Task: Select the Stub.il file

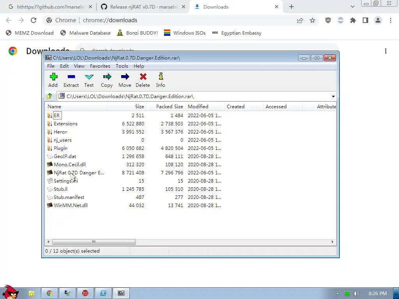Action: click(x=60, y=189)
